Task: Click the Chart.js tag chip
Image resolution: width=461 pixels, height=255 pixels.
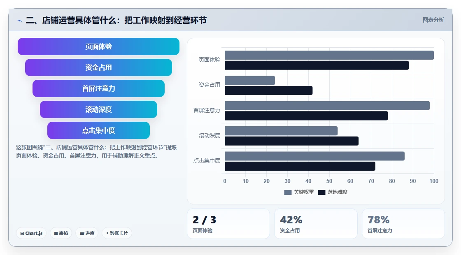Action: pos(31,233)
